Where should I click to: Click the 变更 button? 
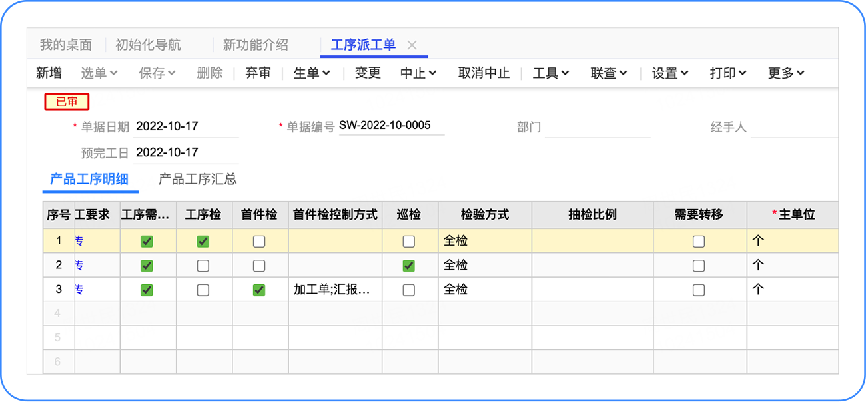[368, 73]
